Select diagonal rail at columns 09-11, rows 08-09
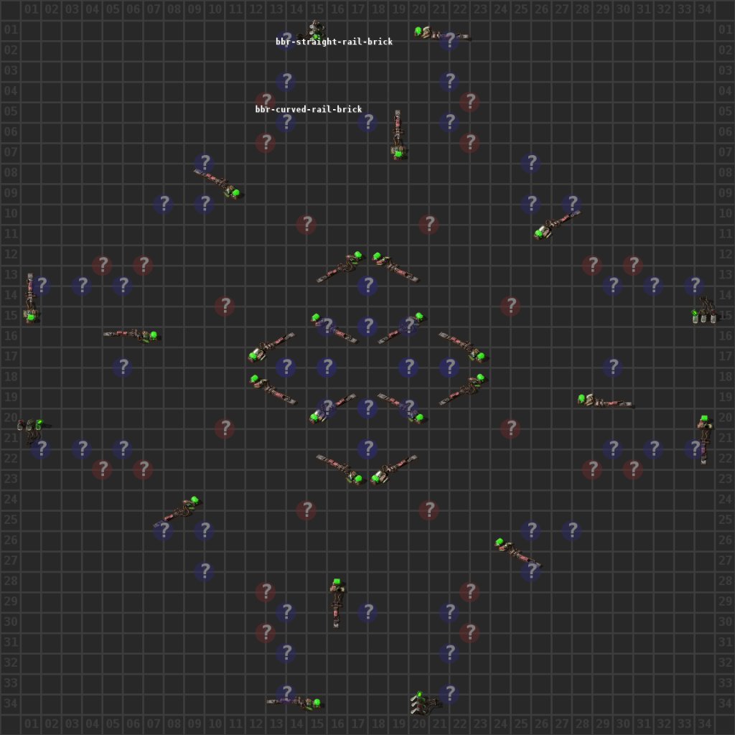Screen dimensions: 735x735 tap(218, 184)
